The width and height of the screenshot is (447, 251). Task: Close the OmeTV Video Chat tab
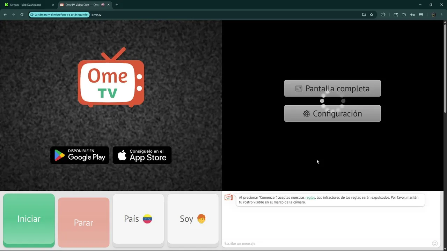[109, 5]
